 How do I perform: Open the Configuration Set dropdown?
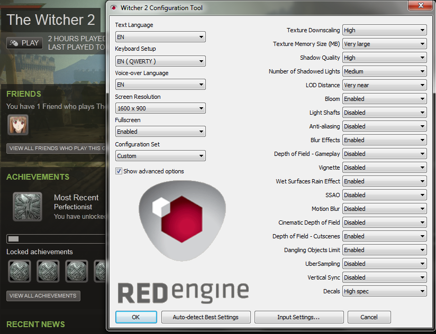[160, 156]
